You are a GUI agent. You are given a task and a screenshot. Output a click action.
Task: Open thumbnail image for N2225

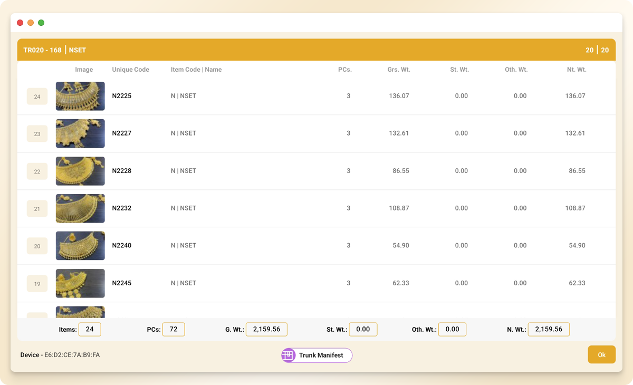point(80,96)
